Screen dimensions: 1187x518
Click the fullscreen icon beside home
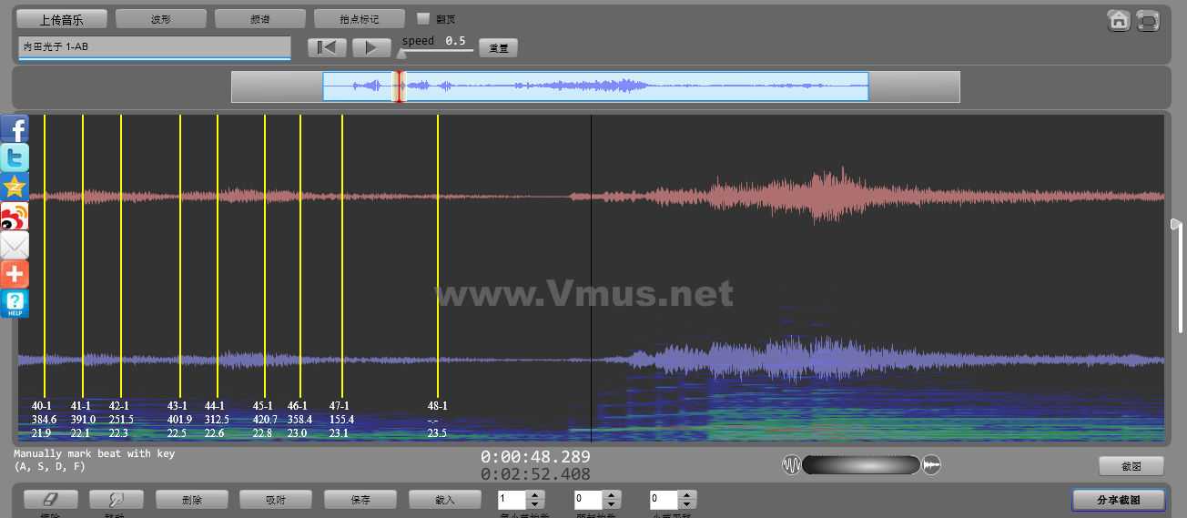1148,20
